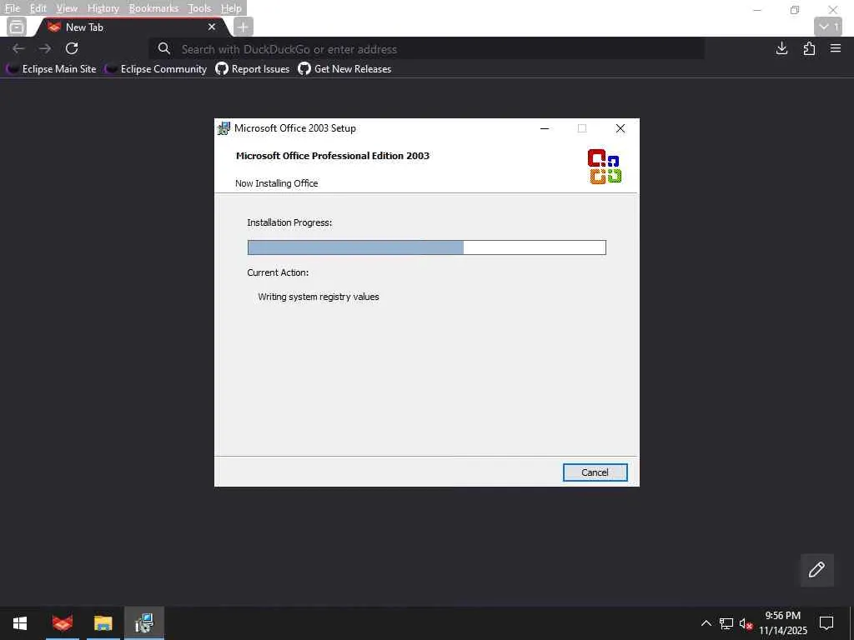Open the Downloads panel
854x640 pixels.
coord(781,48)
